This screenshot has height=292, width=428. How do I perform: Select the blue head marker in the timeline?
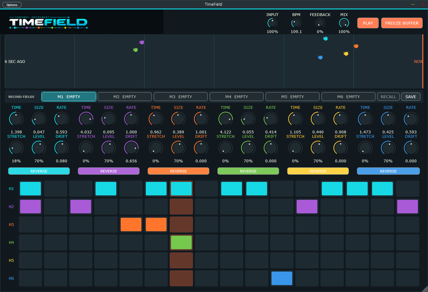(320, 58)
